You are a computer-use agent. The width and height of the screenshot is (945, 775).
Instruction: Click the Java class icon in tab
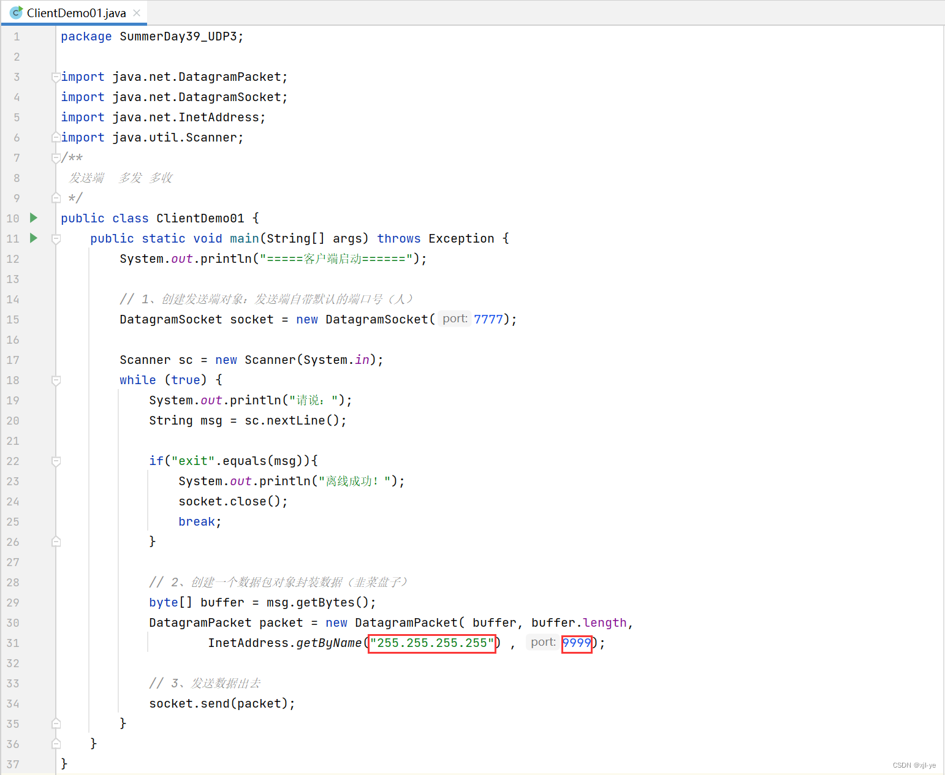click(x=17, y=12)
